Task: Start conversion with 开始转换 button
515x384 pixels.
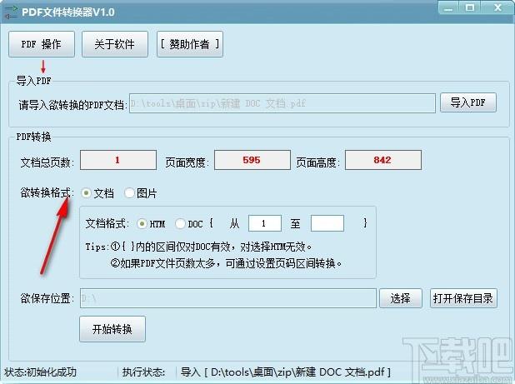Action: [x=112, y=329]
